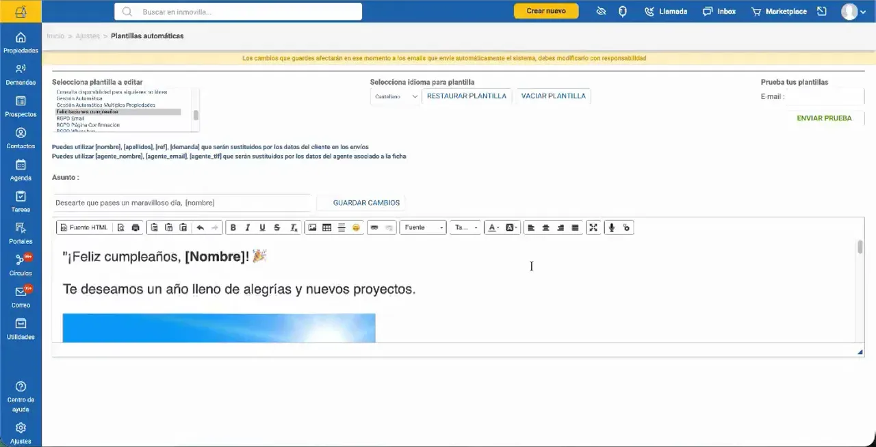
Task: Open Centro de ayuda
Action: click(21, 396)
